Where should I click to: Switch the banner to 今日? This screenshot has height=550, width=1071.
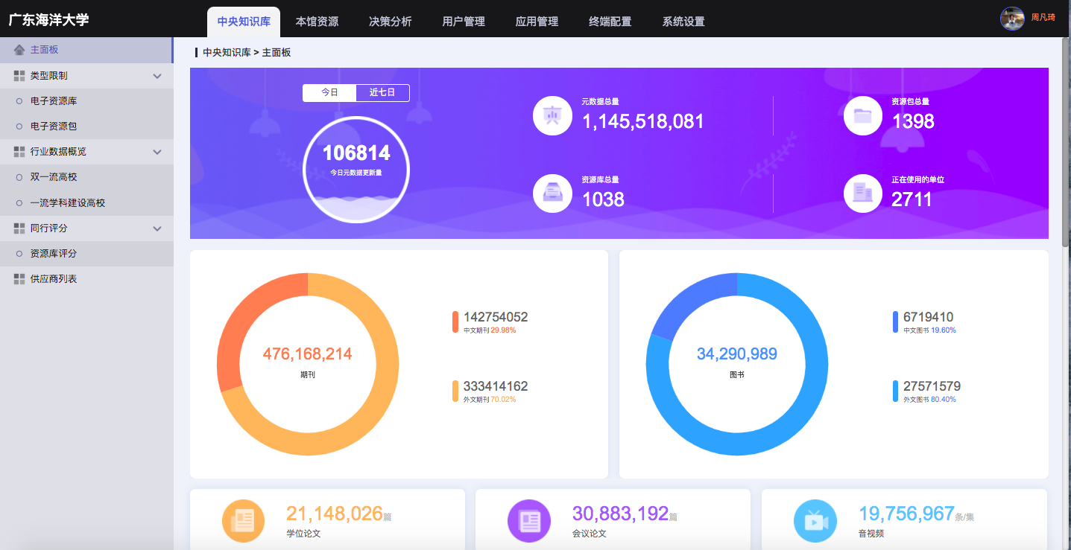click(x=329, y=92)
